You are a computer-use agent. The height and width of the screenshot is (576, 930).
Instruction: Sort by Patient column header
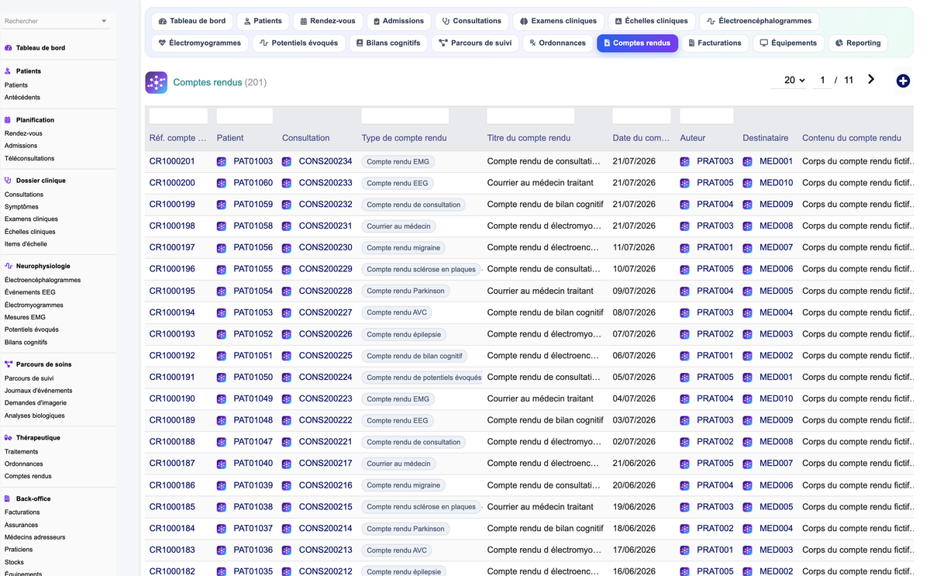tap(230, 138)
